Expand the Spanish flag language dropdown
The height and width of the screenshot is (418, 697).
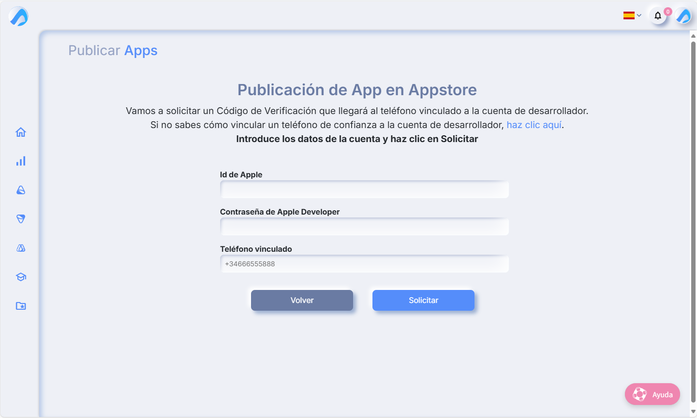click(632, 15)
